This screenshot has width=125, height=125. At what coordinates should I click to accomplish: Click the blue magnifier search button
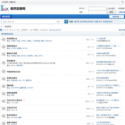click(x=66, y=22)
